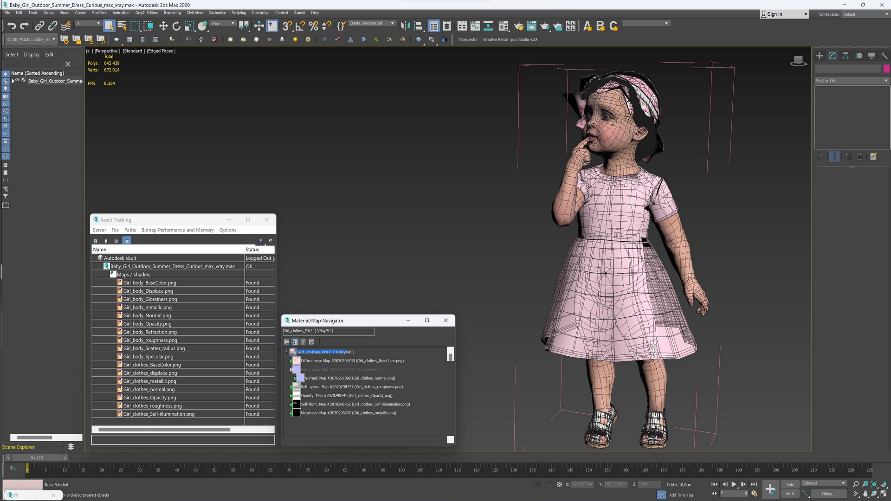The height and width of the screenshot is (501, 891).
Task: Open the Material Editor icon
Action: pos(503,26)
